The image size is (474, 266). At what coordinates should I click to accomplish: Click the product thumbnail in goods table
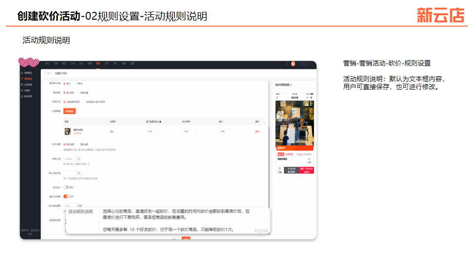point(68,132)
